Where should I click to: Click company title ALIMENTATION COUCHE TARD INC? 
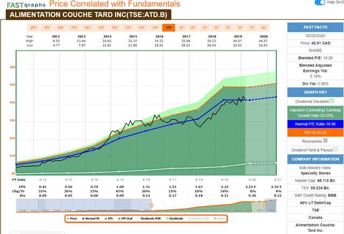point(88,14)
